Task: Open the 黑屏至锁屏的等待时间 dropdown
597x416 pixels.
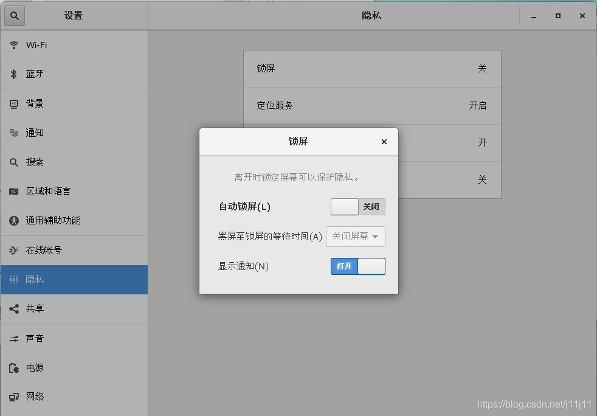Action: click(x=356, y=237)
